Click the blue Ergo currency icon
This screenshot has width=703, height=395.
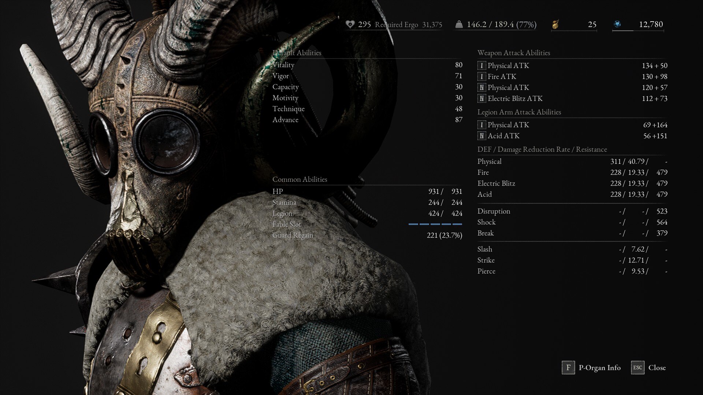tap(617, 24)
